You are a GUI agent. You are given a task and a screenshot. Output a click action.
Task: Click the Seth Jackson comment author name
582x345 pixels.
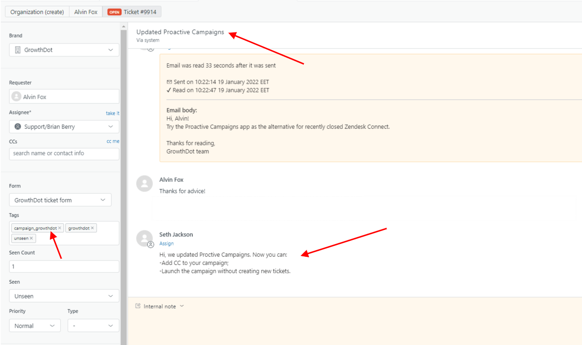coord(176,234)
